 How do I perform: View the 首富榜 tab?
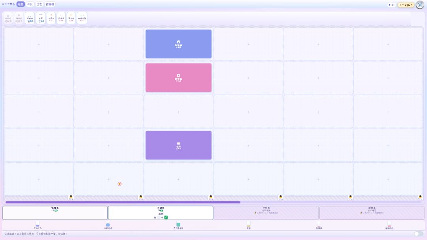[x=50, y=4]
